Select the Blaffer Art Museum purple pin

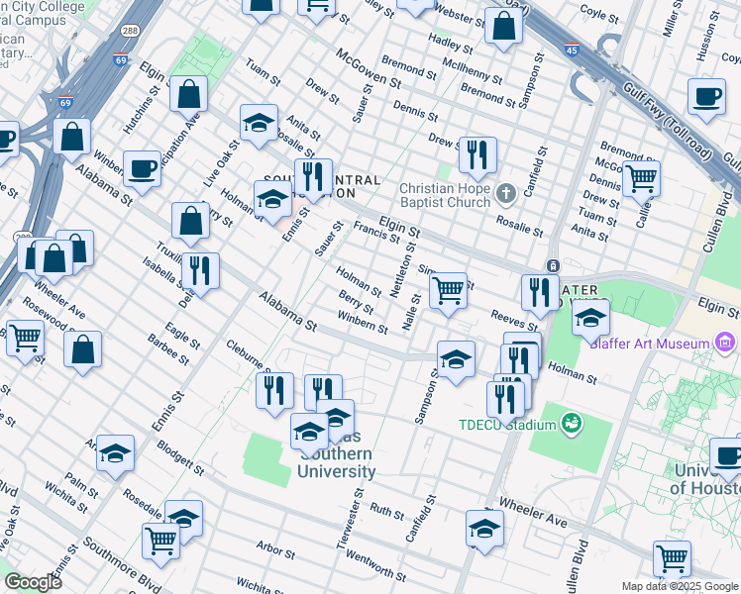coord(726,344)
